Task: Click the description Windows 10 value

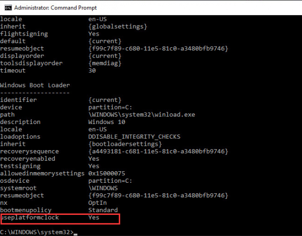Action: [107, 122]
